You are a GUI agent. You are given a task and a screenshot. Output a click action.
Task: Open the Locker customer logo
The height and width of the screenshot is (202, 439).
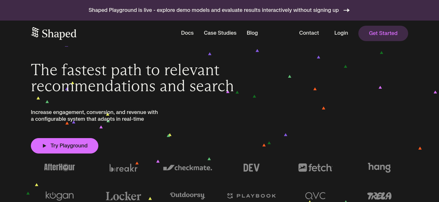click(123, 196)
